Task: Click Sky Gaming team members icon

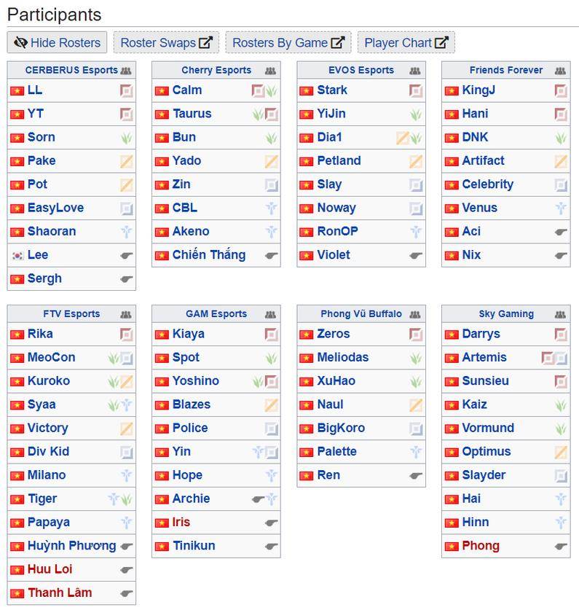Action: (x=560, y=314)
